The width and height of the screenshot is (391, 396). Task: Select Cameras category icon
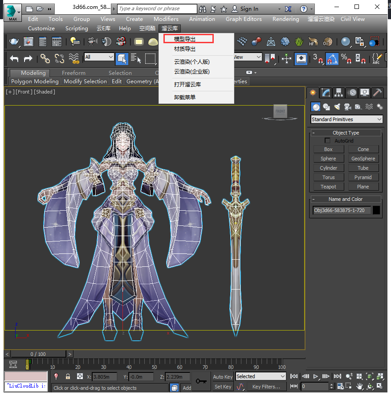point(348,107)
